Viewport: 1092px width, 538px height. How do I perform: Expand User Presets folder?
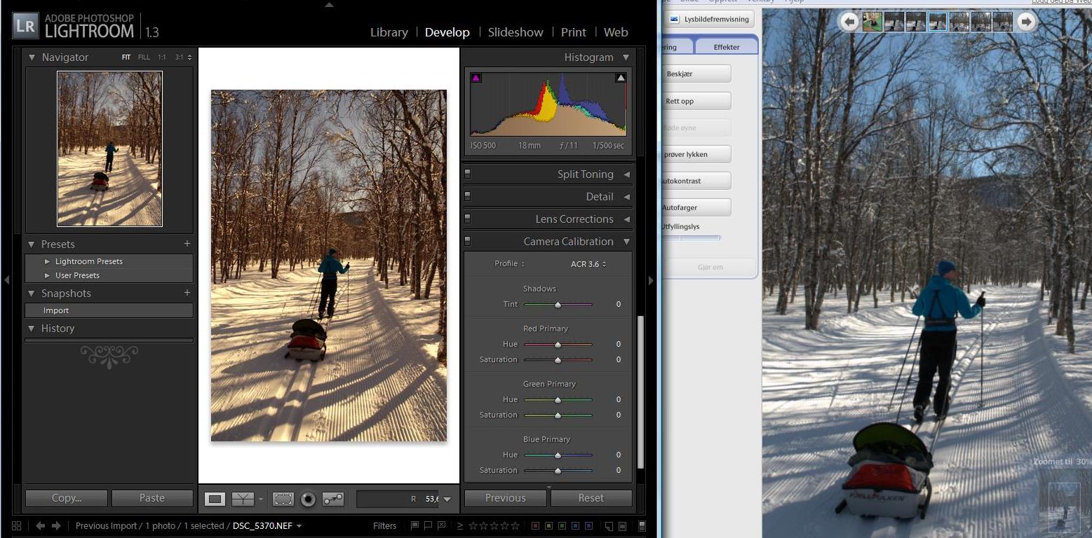48,275
